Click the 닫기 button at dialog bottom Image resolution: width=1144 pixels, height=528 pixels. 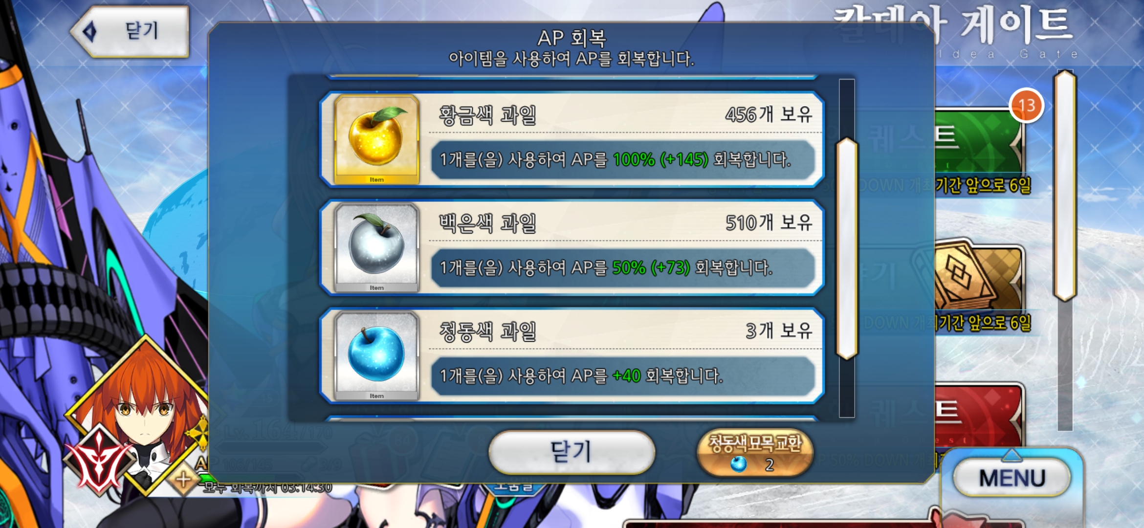click(572, 452)
